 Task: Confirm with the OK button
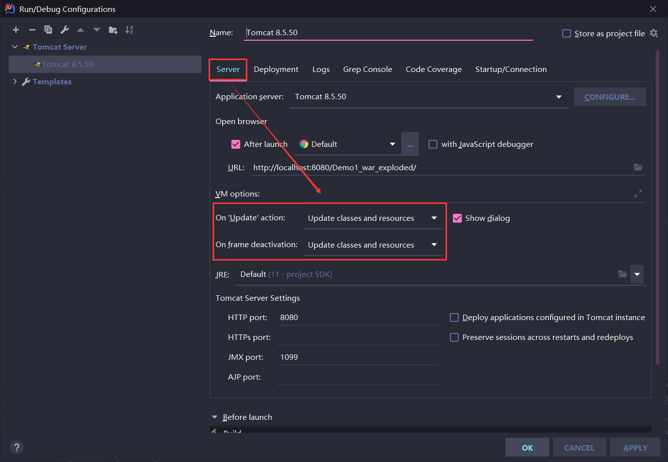[x=527, y=448]
